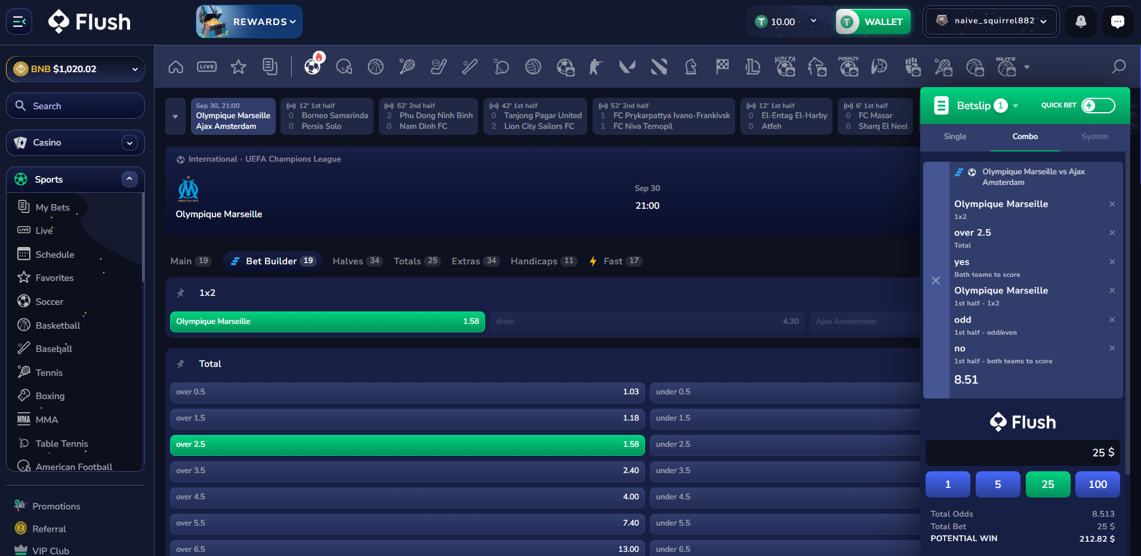The width and height of the screenshot is (1141, 556).
Task: Click the WALLET button
Action: [873, 22]
